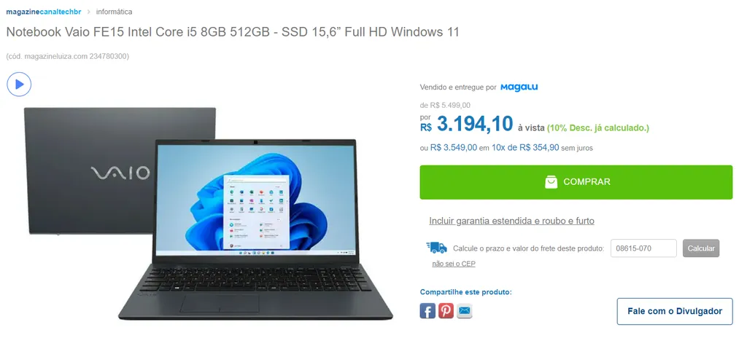Image resolution: width=747 pixels, height=346 pixels.
Task: Open the informática category breadcrumb
Action: click(x=115, y=12)
